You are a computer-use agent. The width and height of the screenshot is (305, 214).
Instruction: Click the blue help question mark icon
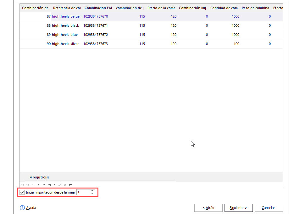(x=22, y=208)
